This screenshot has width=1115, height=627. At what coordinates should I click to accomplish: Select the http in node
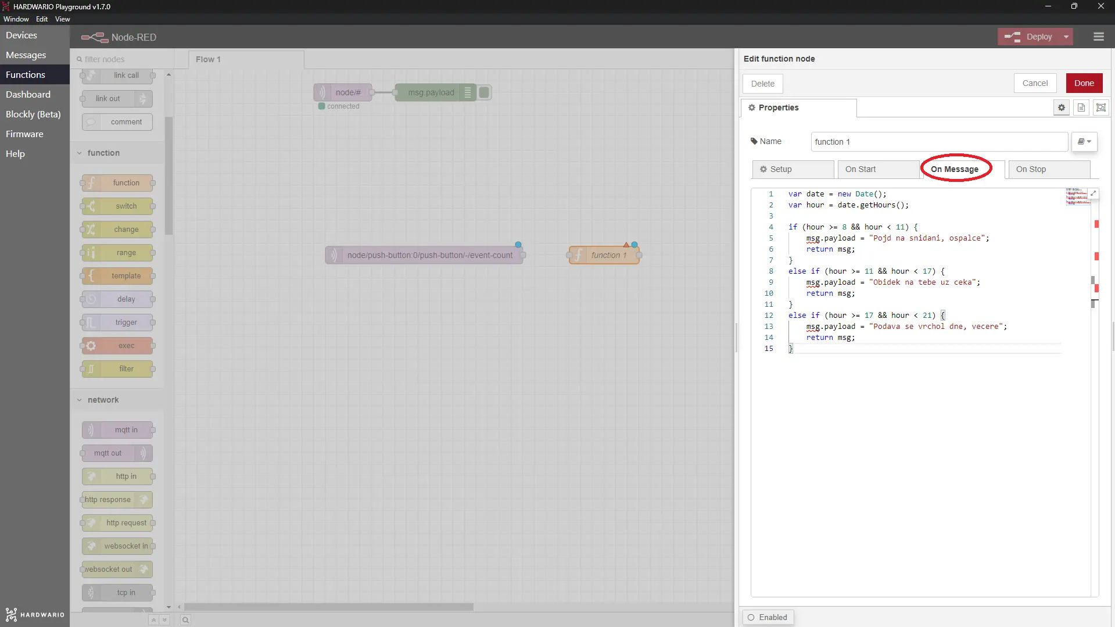pos(117,476)
